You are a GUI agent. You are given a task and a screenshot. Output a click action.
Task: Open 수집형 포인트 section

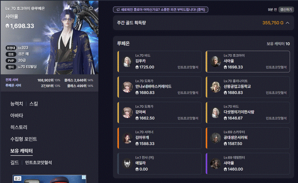pos(23,139)
